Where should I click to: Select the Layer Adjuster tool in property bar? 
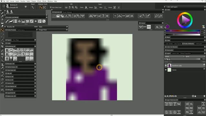coord(41,7)
